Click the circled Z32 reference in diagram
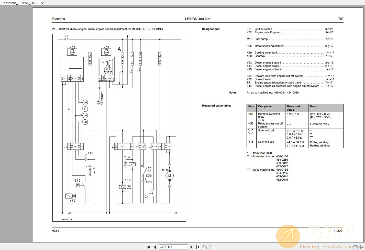 click(85, 116)
